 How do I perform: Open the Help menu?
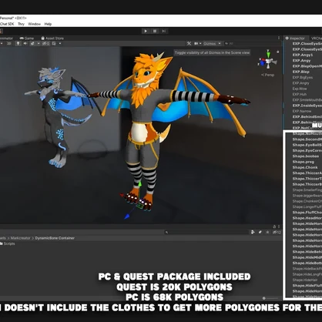[48, 24]
